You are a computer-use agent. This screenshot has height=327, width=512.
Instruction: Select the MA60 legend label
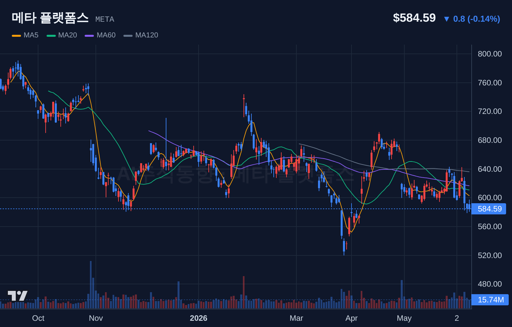click(106, 35)
